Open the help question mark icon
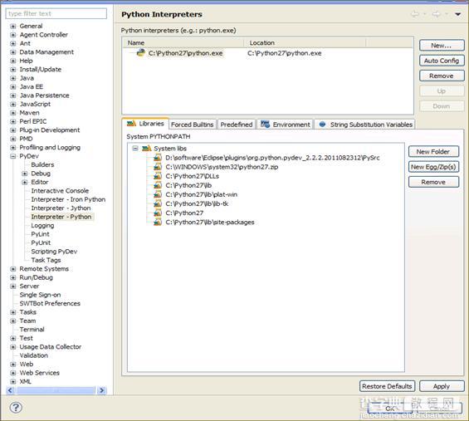This screenshot has height=421, width=469. pyautogui.click(x=16, y=407)
